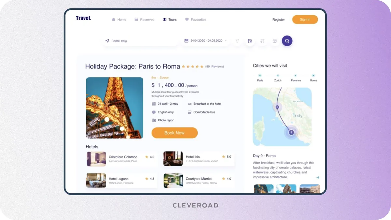Select the airplane transport filter icon
Screen dimensions: 391x220
[x=262, y=41]
